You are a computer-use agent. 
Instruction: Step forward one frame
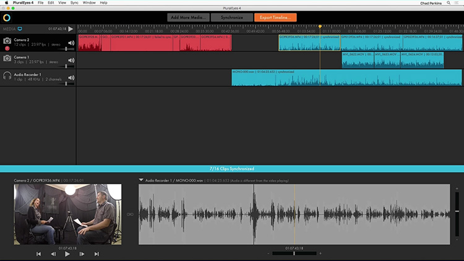(x=82, y=254)
